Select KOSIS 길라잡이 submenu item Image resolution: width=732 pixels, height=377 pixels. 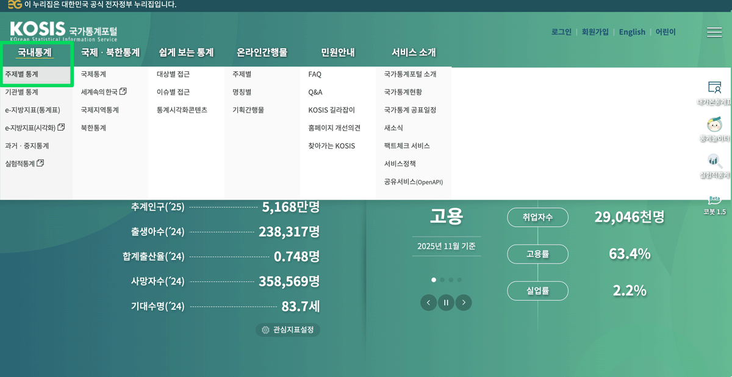point(331,110)
